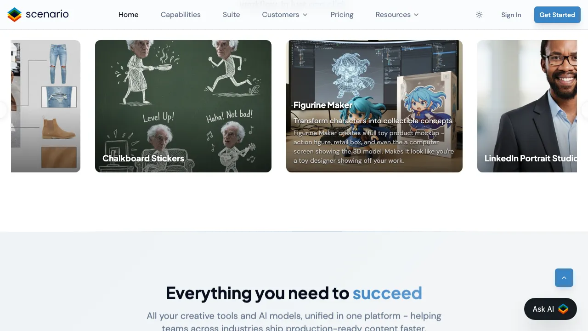Open the Figurine Maker card

coord(374,106)
